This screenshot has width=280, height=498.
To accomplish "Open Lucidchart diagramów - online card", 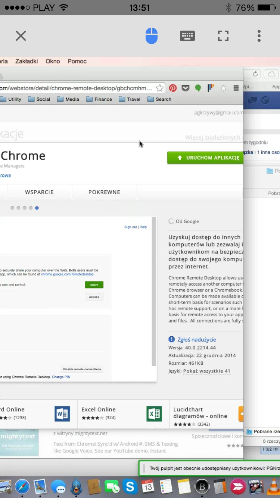I will click(x=206, y=414).
